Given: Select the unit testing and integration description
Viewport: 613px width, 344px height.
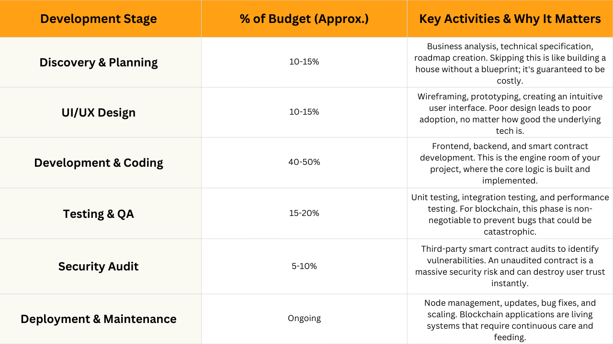Looking at the screenshot, I should pos(510,215).
